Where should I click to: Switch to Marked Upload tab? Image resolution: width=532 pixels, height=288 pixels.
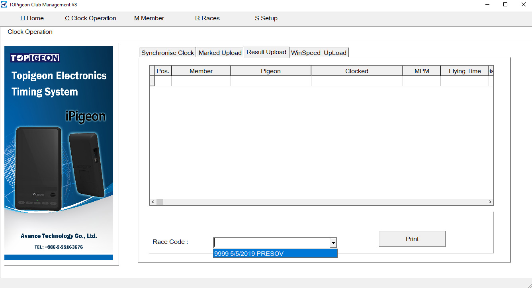220,53
